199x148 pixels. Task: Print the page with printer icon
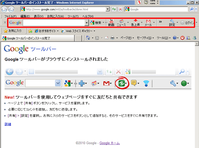113,38
